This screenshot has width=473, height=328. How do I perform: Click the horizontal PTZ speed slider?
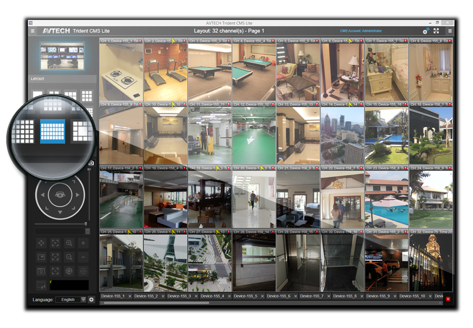(x=59, y=223)
